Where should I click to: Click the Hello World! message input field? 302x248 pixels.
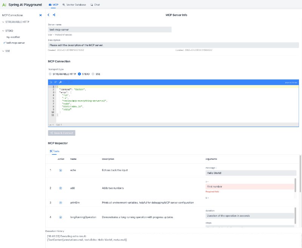pos(249,173)
